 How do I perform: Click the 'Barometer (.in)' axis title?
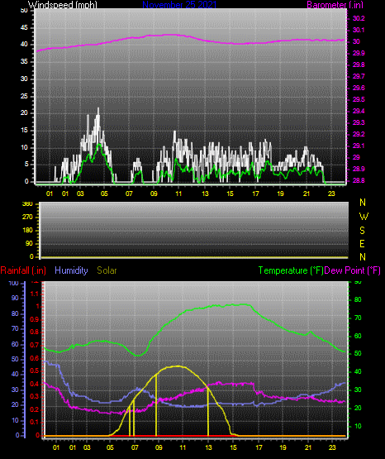335,5
